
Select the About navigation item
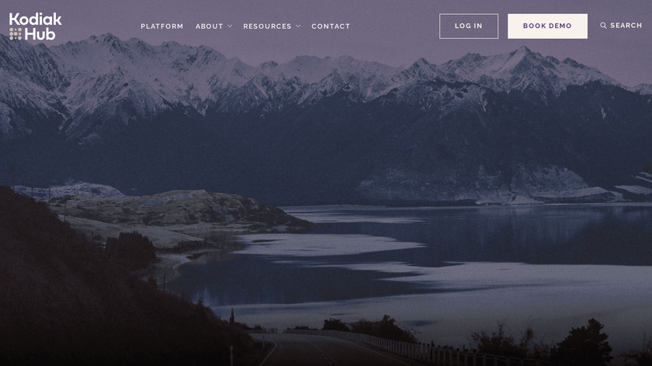pyautogui.click(x=209, y=26)
